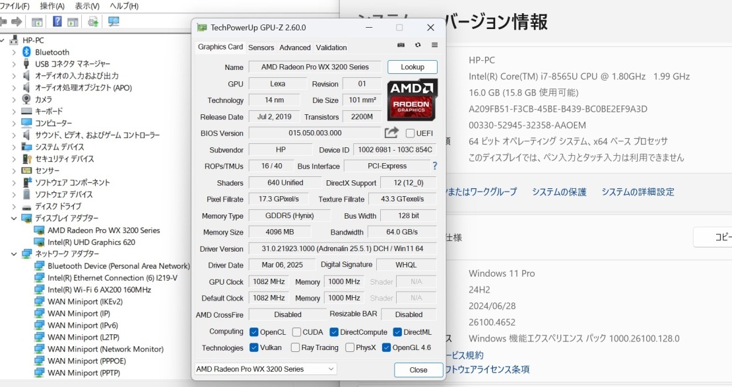Click the update driver toolbar icon
732x387 pixels.
(x=93, y=22)
